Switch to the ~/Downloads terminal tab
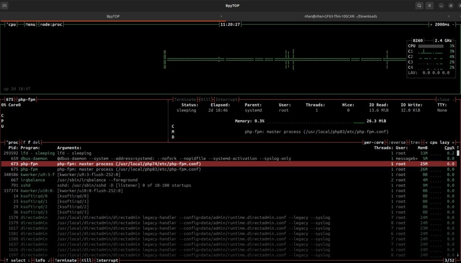The height and width of the screenshot is (263, 461). [340, 16]
